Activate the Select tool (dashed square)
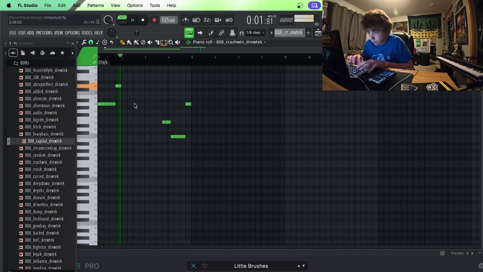This screenshot has width=483, height=272. [x=164, y=42]
